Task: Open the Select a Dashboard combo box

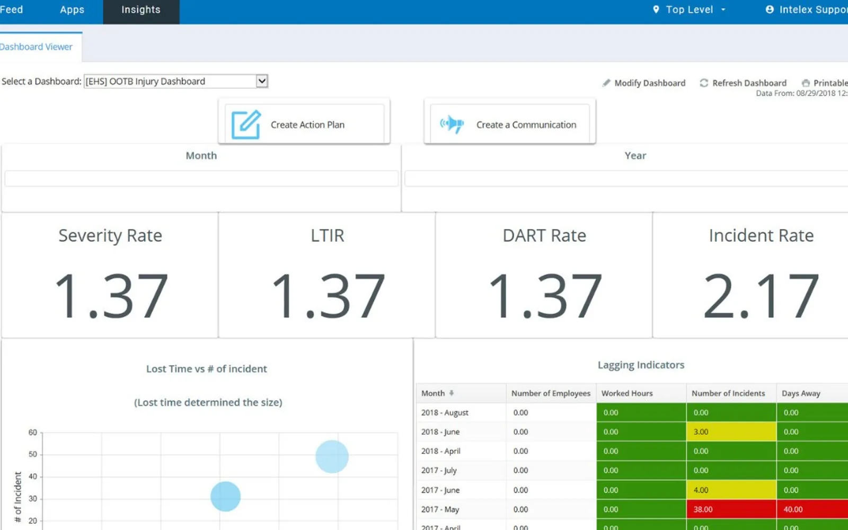Action: [x=176, y=81]
